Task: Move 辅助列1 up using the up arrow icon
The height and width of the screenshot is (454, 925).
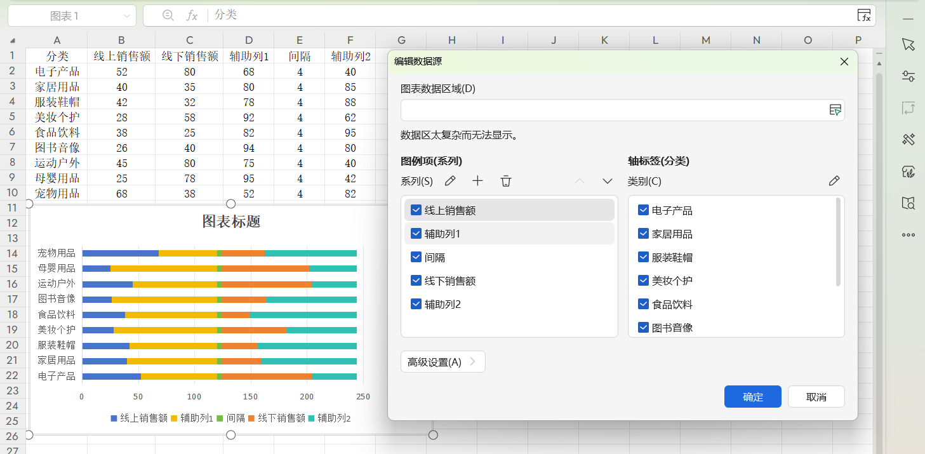Action: (579, 181)
